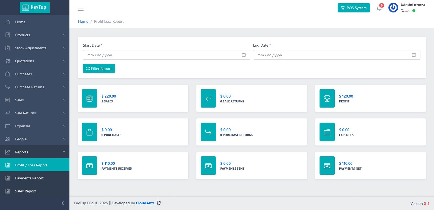434x210 pixels.
Task: Click the Sale Returns arrow icon tile
Action: coord(208,98)
